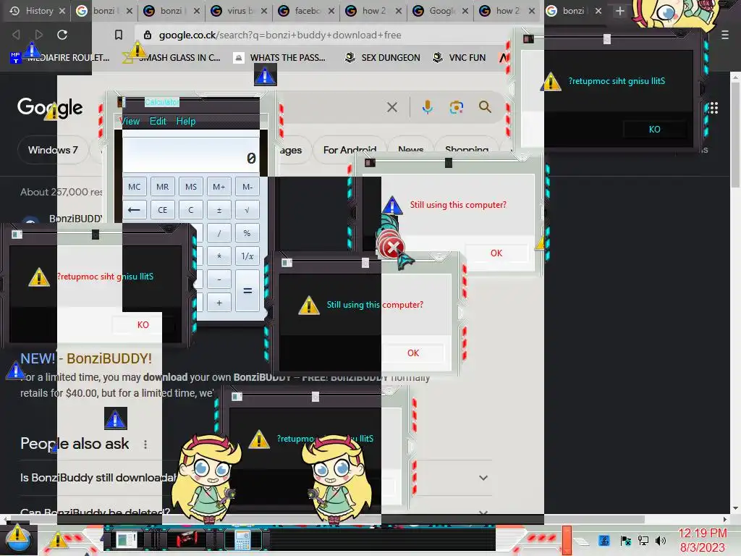Screen dimensions: 741x556
Task: Click the network tray icon
Action: click(x=643, y=540)
